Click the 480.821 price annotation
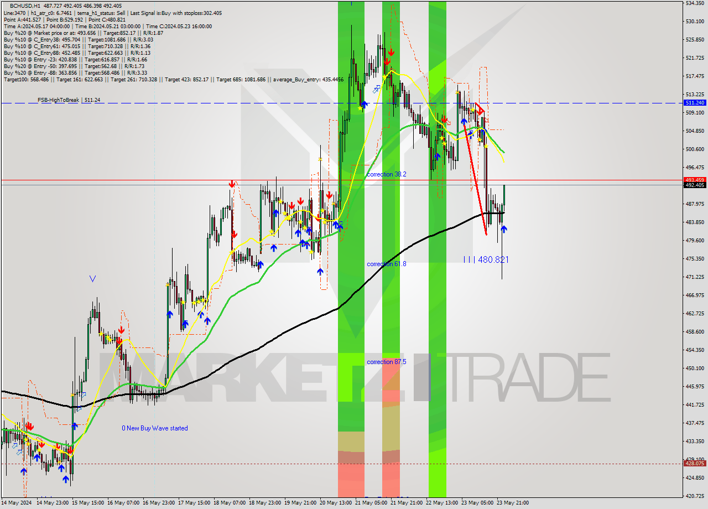The image size is (708, 509). [486, 259]
